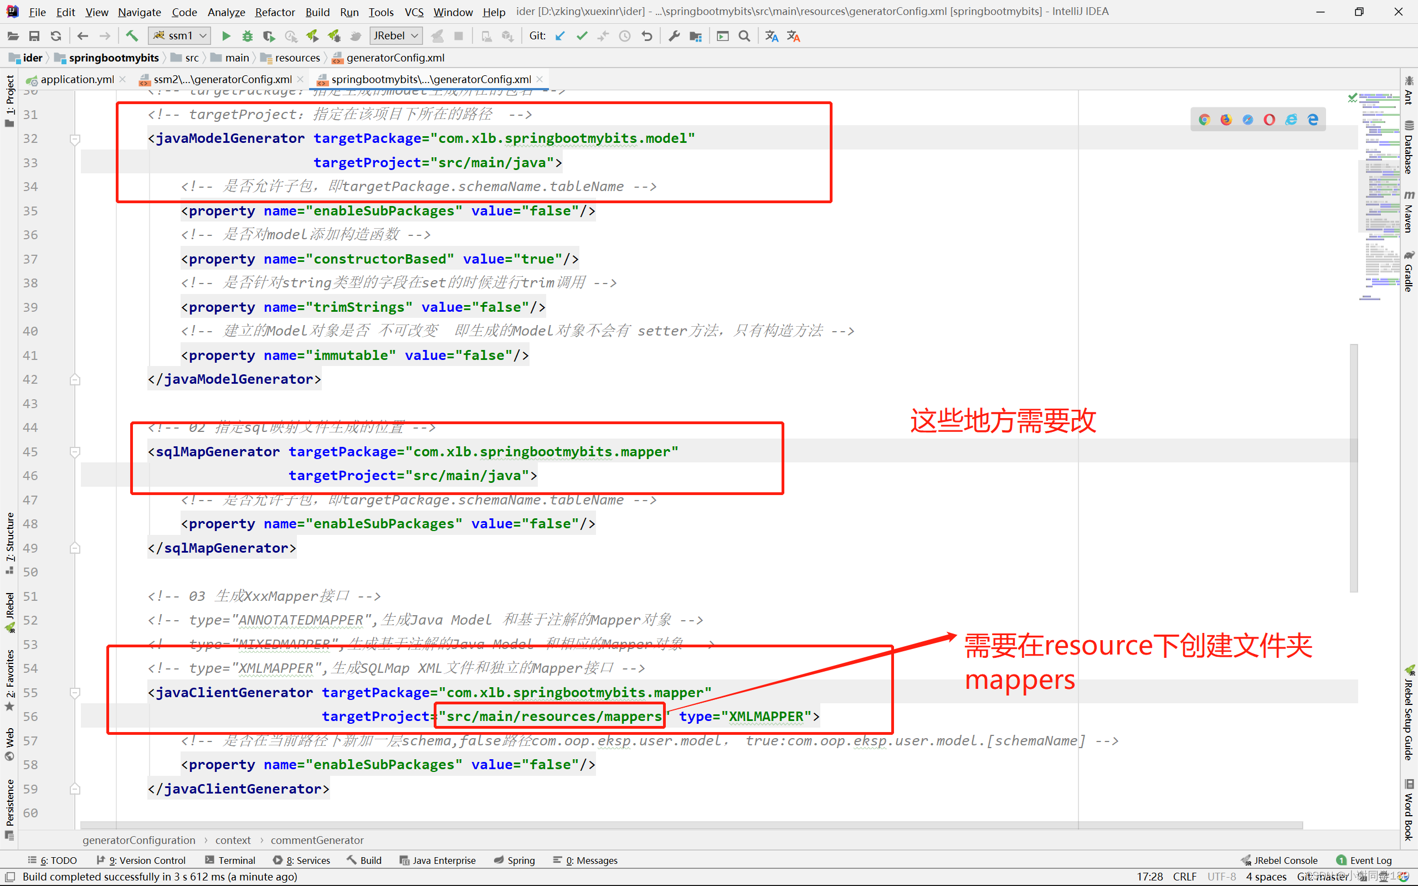This screenshot has height=886, width=1418.
Task: Open in Firefox browser icon
Action: click(x=1226, y=120)
